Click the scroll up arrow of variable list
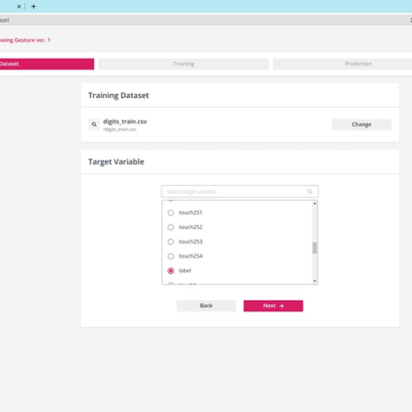Image resolution: width=412 pixels, height=412 pixels. pos(314,203)
